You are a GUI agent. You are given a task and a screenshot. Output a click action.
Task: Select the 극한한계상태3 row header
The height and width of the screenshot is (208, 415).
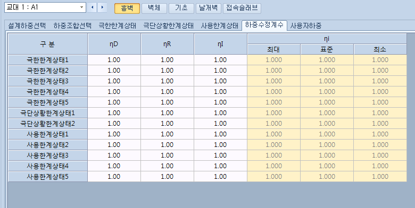(x=48, y=81)
